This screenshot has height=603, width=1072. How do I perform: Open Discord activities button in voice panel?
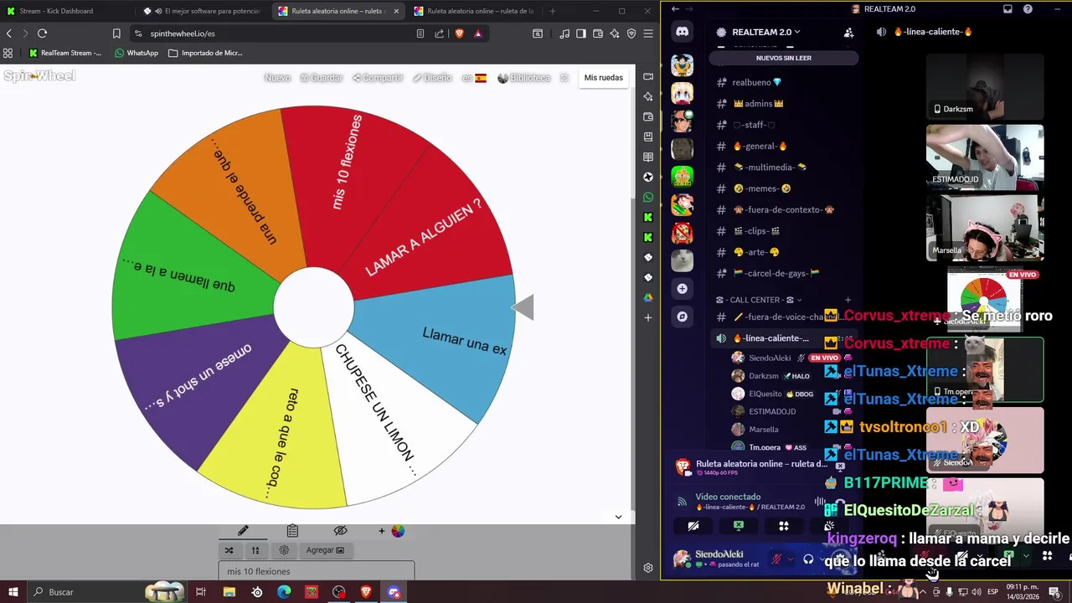[784, 526]
